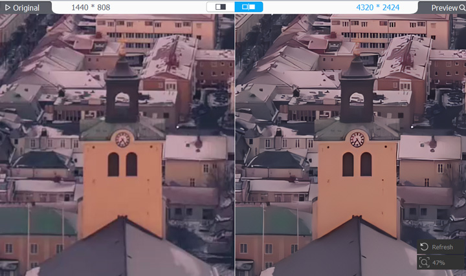466x276 pixels.
Task: Select the single split view toggle
Action: (x=221, y=7)
